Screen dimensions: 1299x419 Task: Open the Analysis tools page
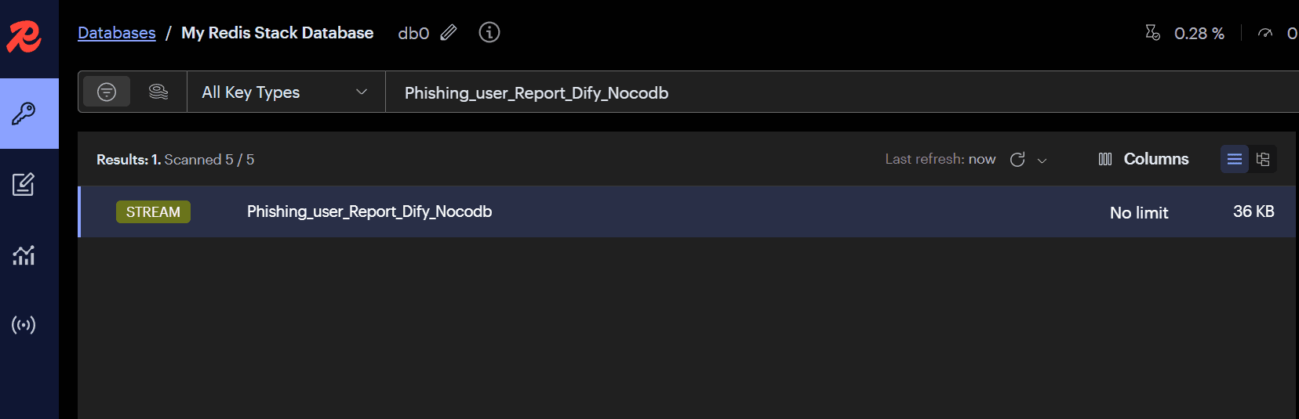24,255
